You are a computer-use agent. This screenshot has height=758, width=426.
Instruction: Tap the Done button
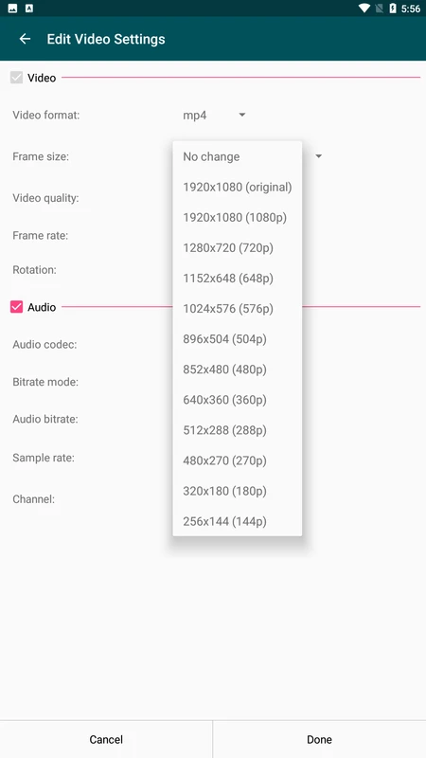point(319,739)
